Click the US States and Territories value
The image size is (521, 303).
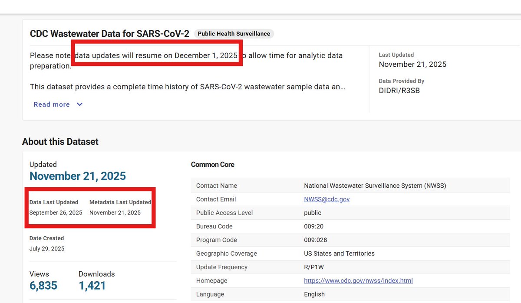click(x=339, y=254)
